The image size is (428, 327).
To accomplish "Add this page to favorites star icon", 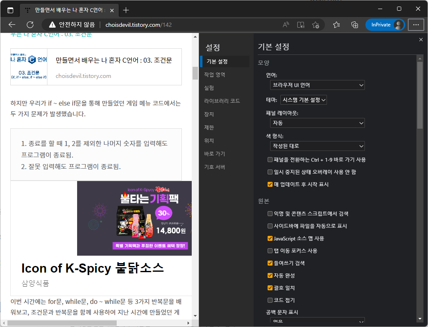I will [x=315, y=25].
